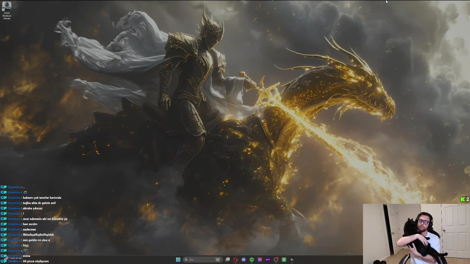Open Task View on the taskbar
470x264 pixels.
point(228,260)
